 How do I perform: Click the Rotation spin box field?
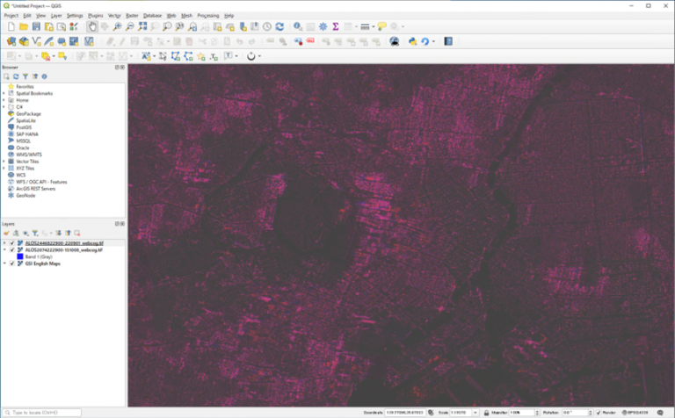575,413
